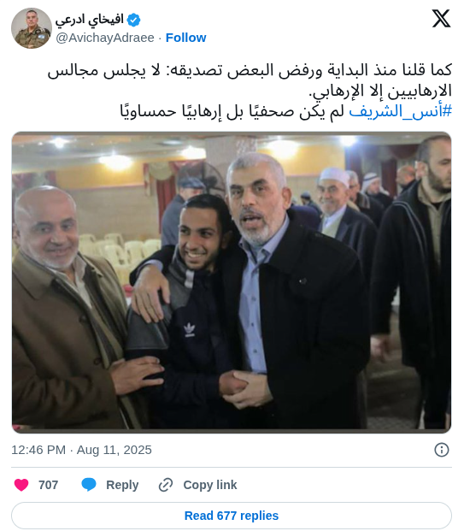
Task: Open the author's profile avatar picture
Action: pyautogui.click(x=32, y=28)
